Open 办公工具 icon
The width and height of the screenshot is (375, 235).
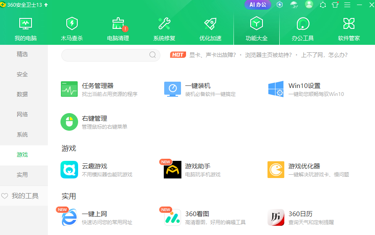click(303, 23)
